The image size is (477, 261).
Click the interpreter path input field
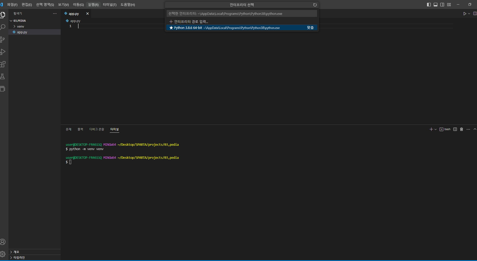(x=242, y=14)
